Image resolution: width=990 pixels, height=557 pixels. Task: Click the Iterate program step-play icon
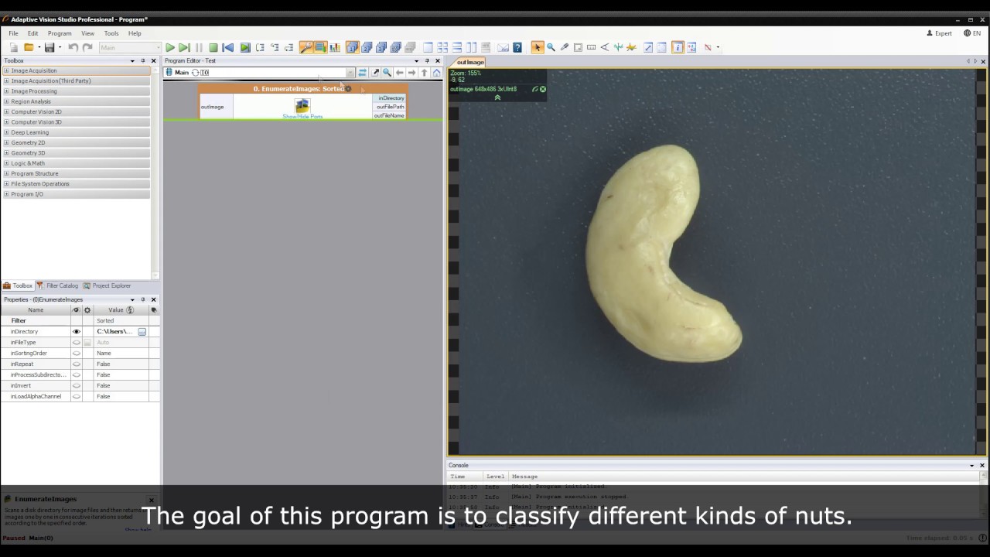pos(184,47)
